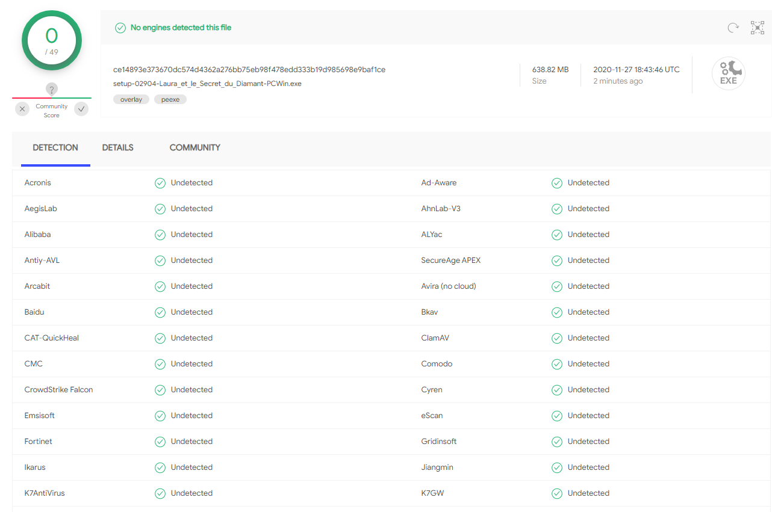Viewport: 772px width, 512px height.
Task: Click Fortinet undetected check icon
Action: pos(160,442)
